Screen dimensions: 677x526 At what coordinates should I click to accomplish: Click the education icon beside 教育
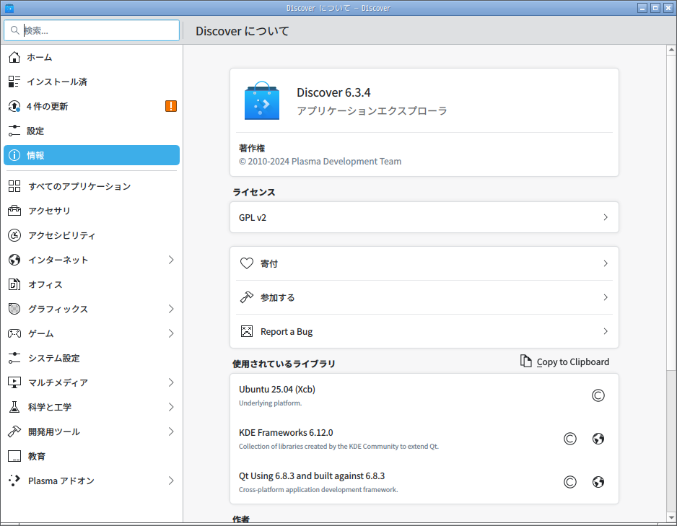(14, 456)
